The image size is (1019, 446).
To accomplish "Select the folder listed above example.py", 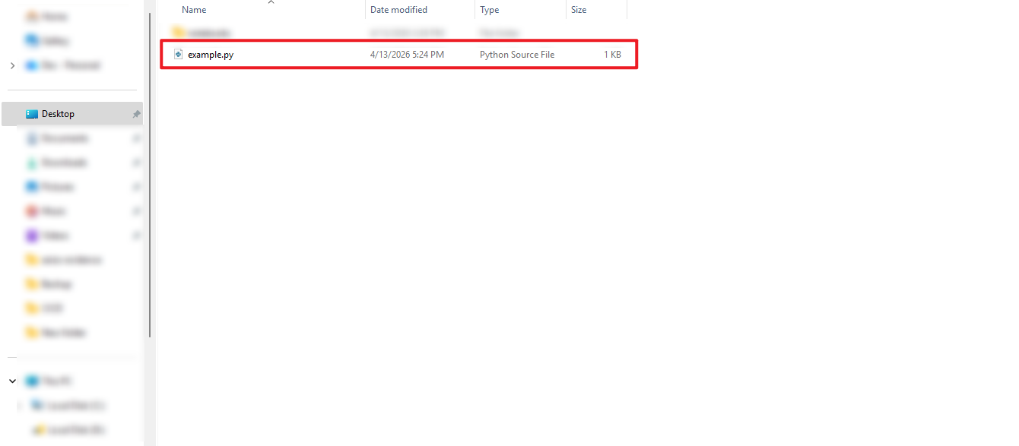I will [209, 33].
